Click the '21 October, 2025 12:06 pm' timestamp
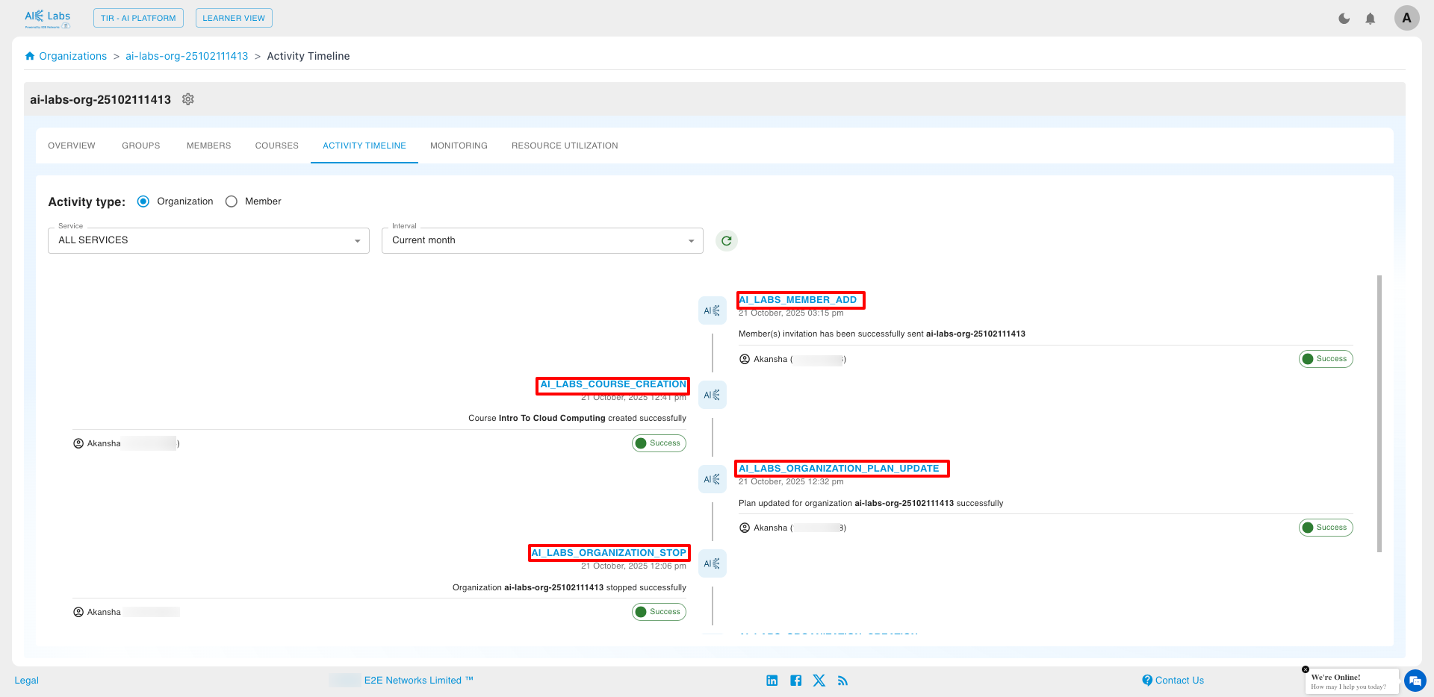Screen dimensions: 1434x697 coord(633,566)
